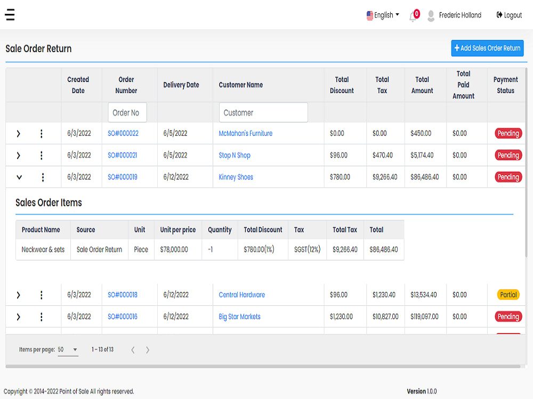Click Pending badge for Stop N Shop

click(x=508, y=155)
